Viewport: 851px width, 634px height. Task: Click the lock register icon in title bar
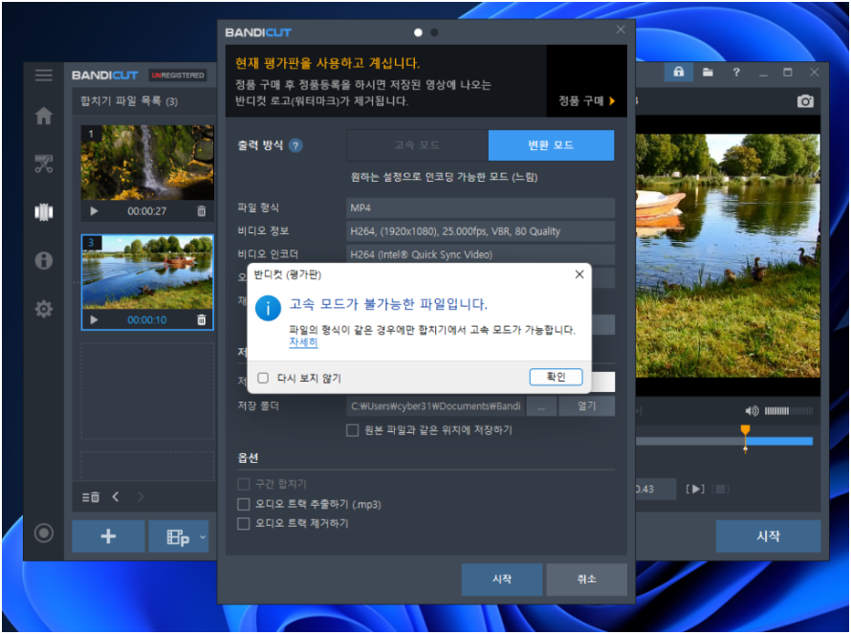pos(679,72)
